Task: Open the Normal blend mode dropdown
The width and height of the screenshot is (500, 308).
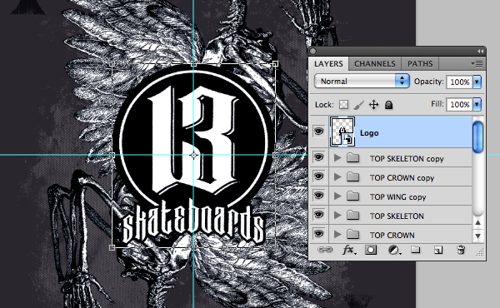Action: tap(362, 82)
